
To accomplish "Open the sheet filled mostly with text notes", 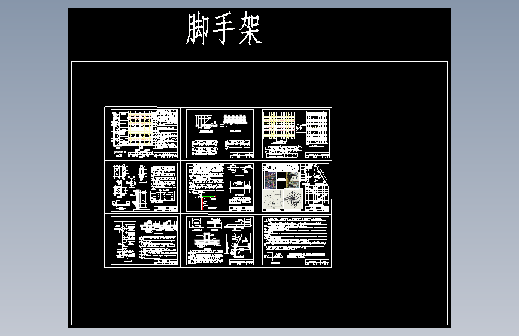I will (296, 241).
